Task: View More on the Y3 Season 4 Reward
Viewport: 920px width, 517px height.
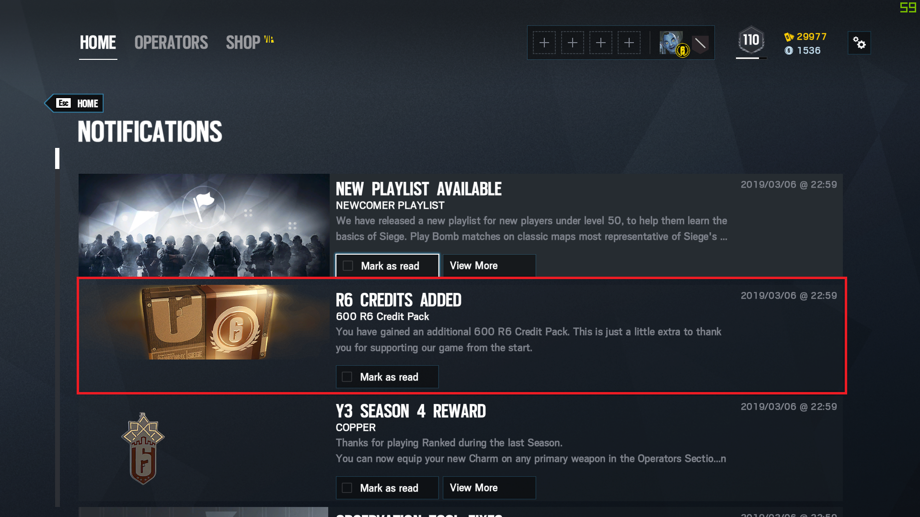Action: point(489,488)
